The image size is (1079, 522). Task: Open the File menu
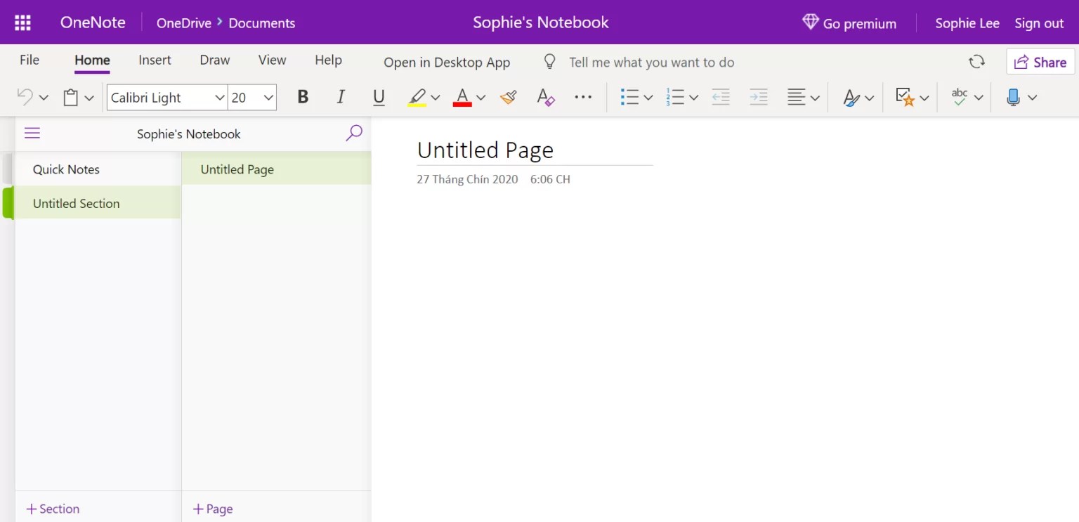tap(30, 60)
